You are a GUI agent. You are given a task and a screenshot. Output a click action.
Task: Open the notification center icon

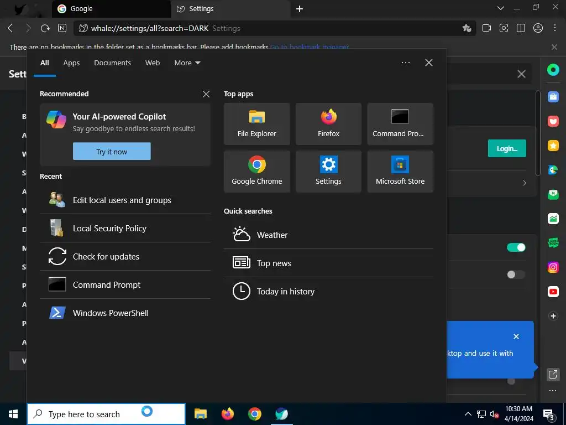tap(549, 414)
